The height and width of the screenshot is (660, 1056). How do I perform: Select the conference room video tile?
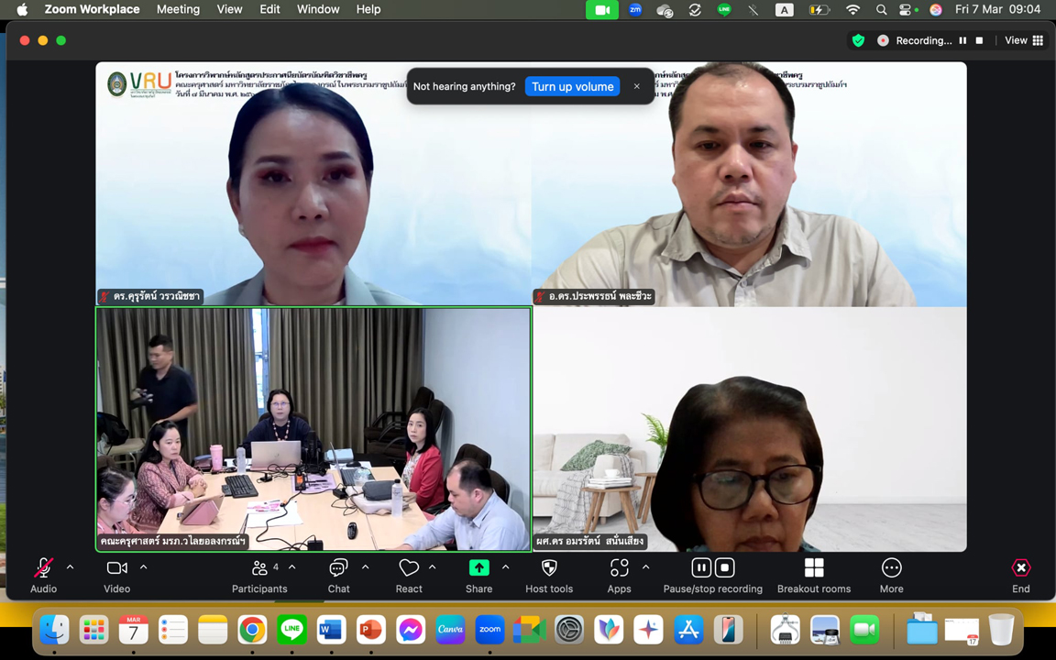[313, 429]
